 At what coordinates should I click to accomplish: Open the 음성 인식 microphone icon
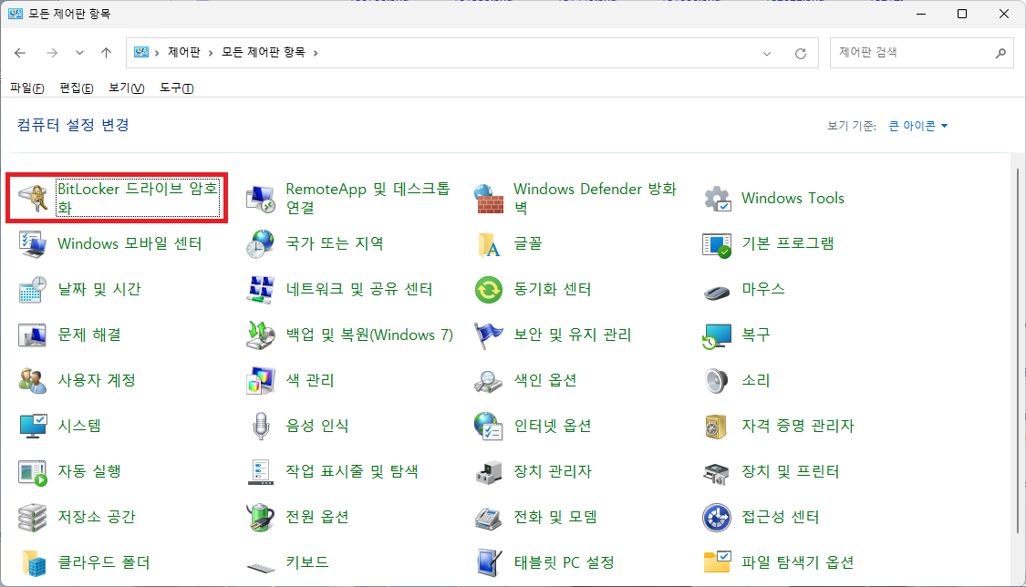(261, 427)
